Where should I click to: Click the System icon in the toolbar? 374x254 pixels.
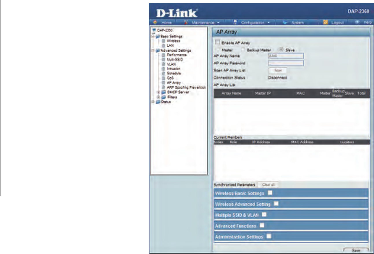click(284, 22)
